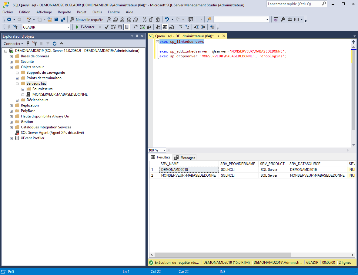Click the results grid horizontal scrollbar
This screenshot has width=358, height=275.
(x=223, y=255)
